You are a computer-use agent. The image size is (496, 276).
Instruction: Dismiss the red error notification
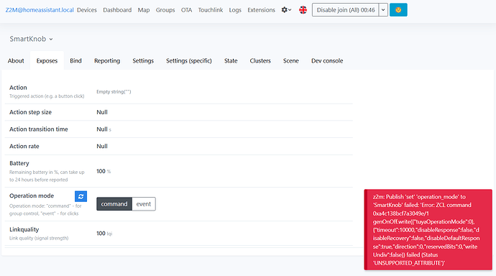click(428, 230)
